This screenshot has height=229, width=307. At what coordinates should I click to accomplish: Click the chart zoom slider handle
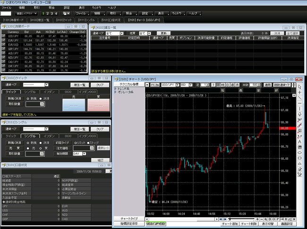pos(229,219)
